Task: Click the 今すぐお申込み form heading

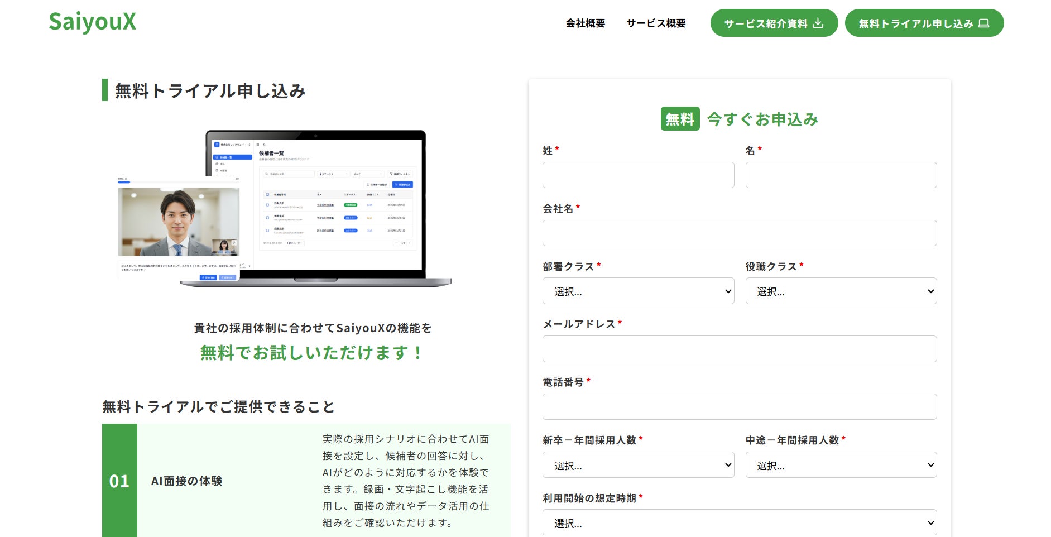Action: tap(762, 119)
